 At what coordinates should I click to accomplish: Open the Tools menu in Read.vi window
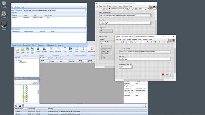tap(120, 6)
